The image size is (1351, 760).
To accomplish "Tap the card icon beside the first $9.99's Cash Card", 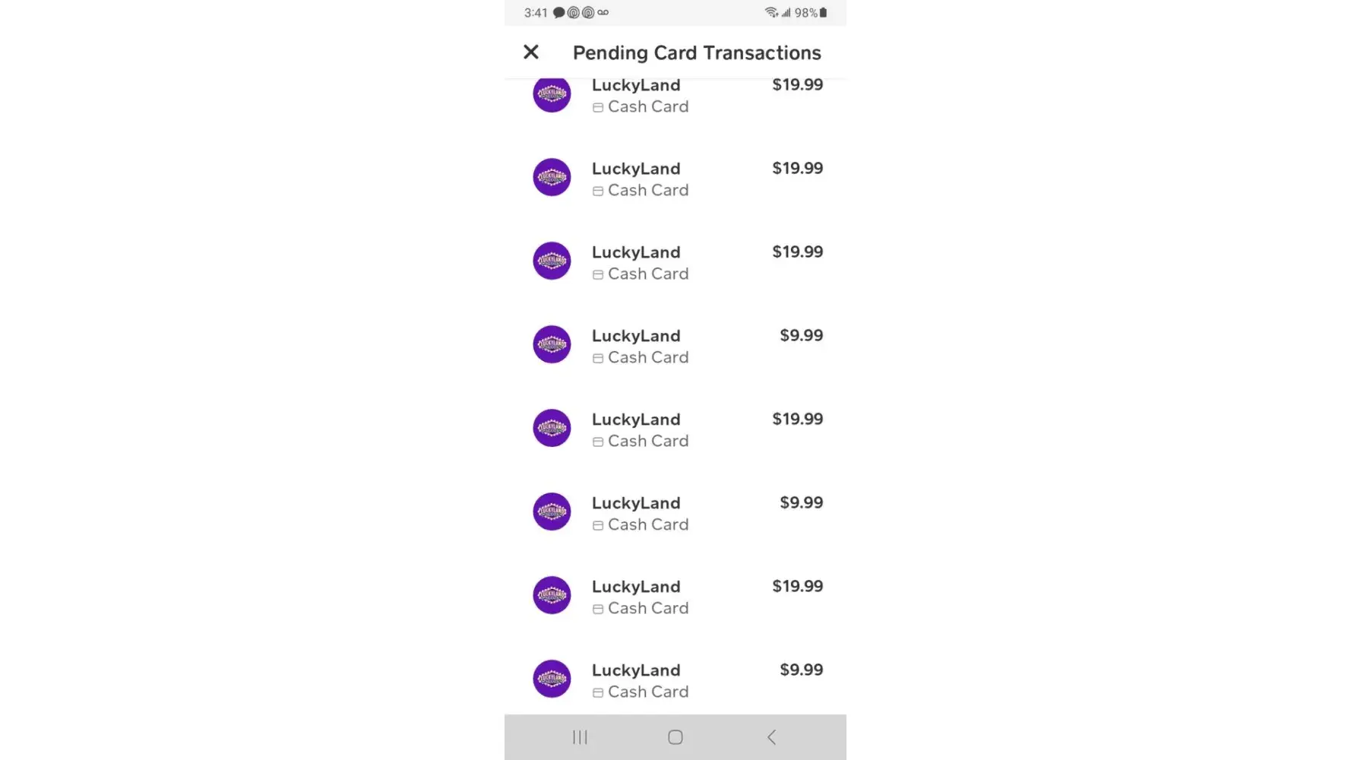I will tap(598, 358).
